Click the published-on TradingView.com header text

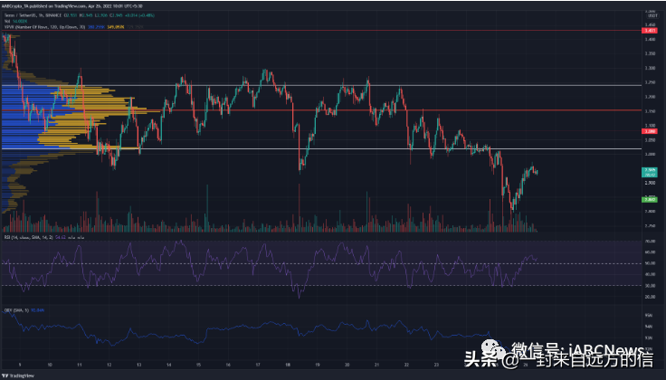[x=71, y=6]
